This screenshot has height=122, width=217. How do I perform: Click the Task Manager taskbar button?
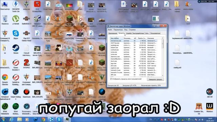coord(67,119)
